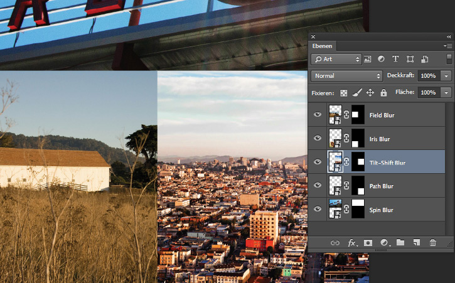Lock image pixels brush icon
The height and width of the screenshot is (283, 455).
click(x=357, y=93)
